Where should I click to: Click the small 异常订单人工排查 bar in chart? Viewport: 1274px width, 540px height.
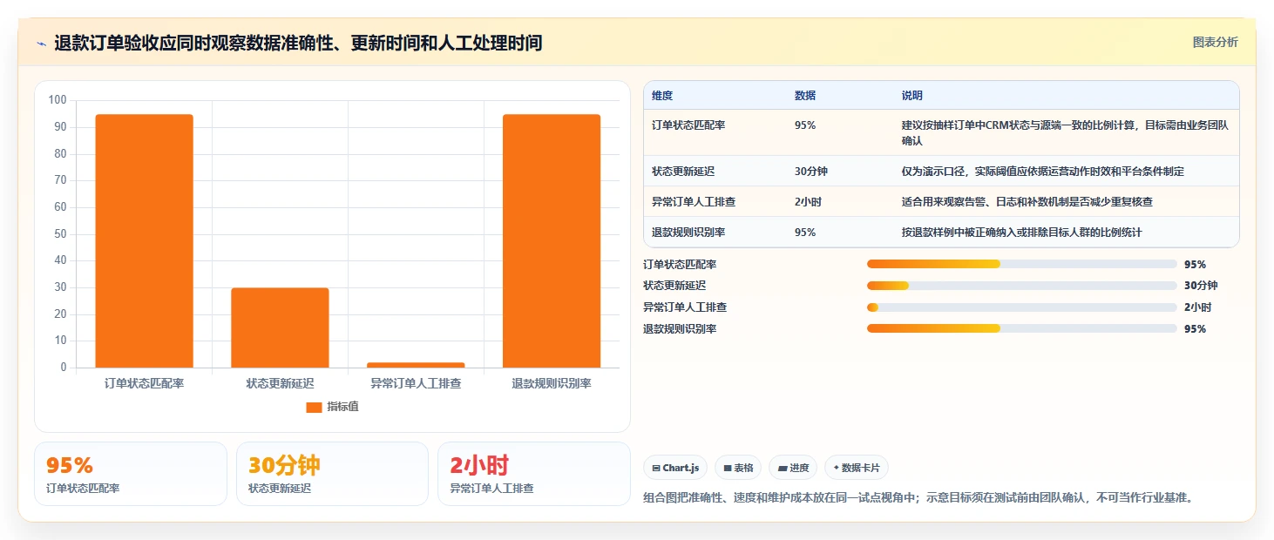coord(416,365)
